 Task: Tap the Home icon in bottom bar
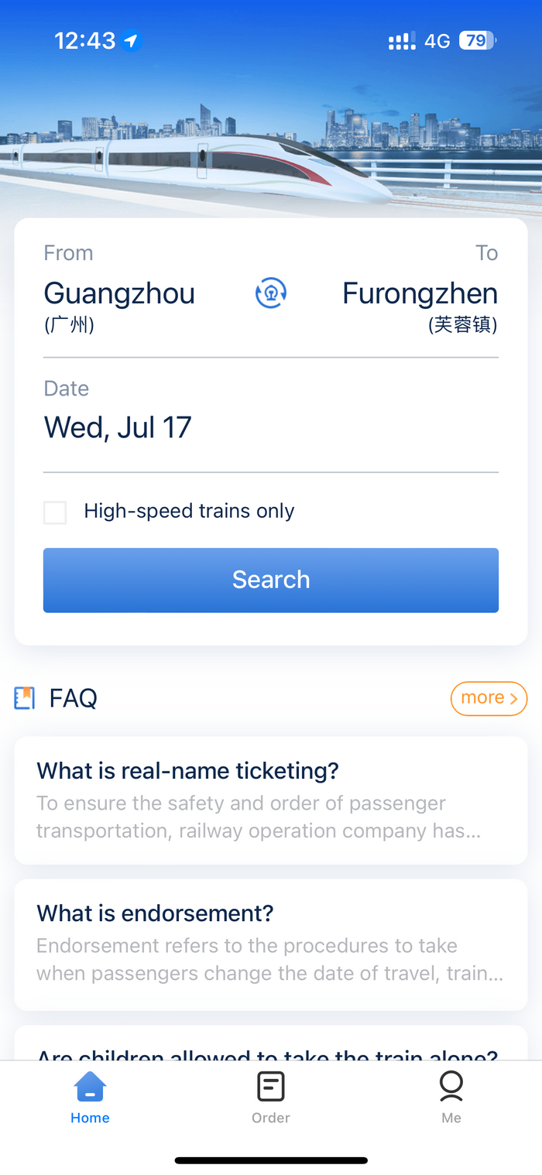pos(90,1087)
